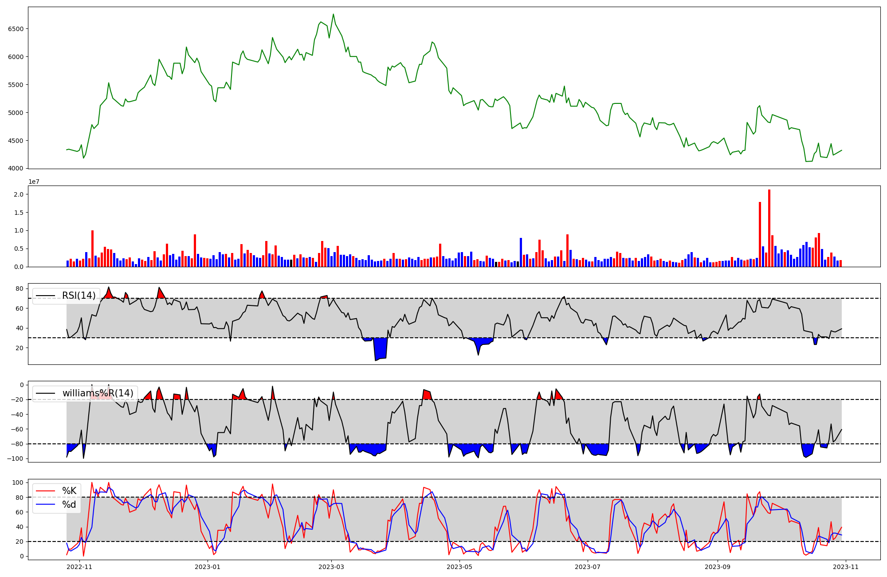Click the williams%R(14) legend label
The image size is (887, 577).
click(x=98, y=393)
